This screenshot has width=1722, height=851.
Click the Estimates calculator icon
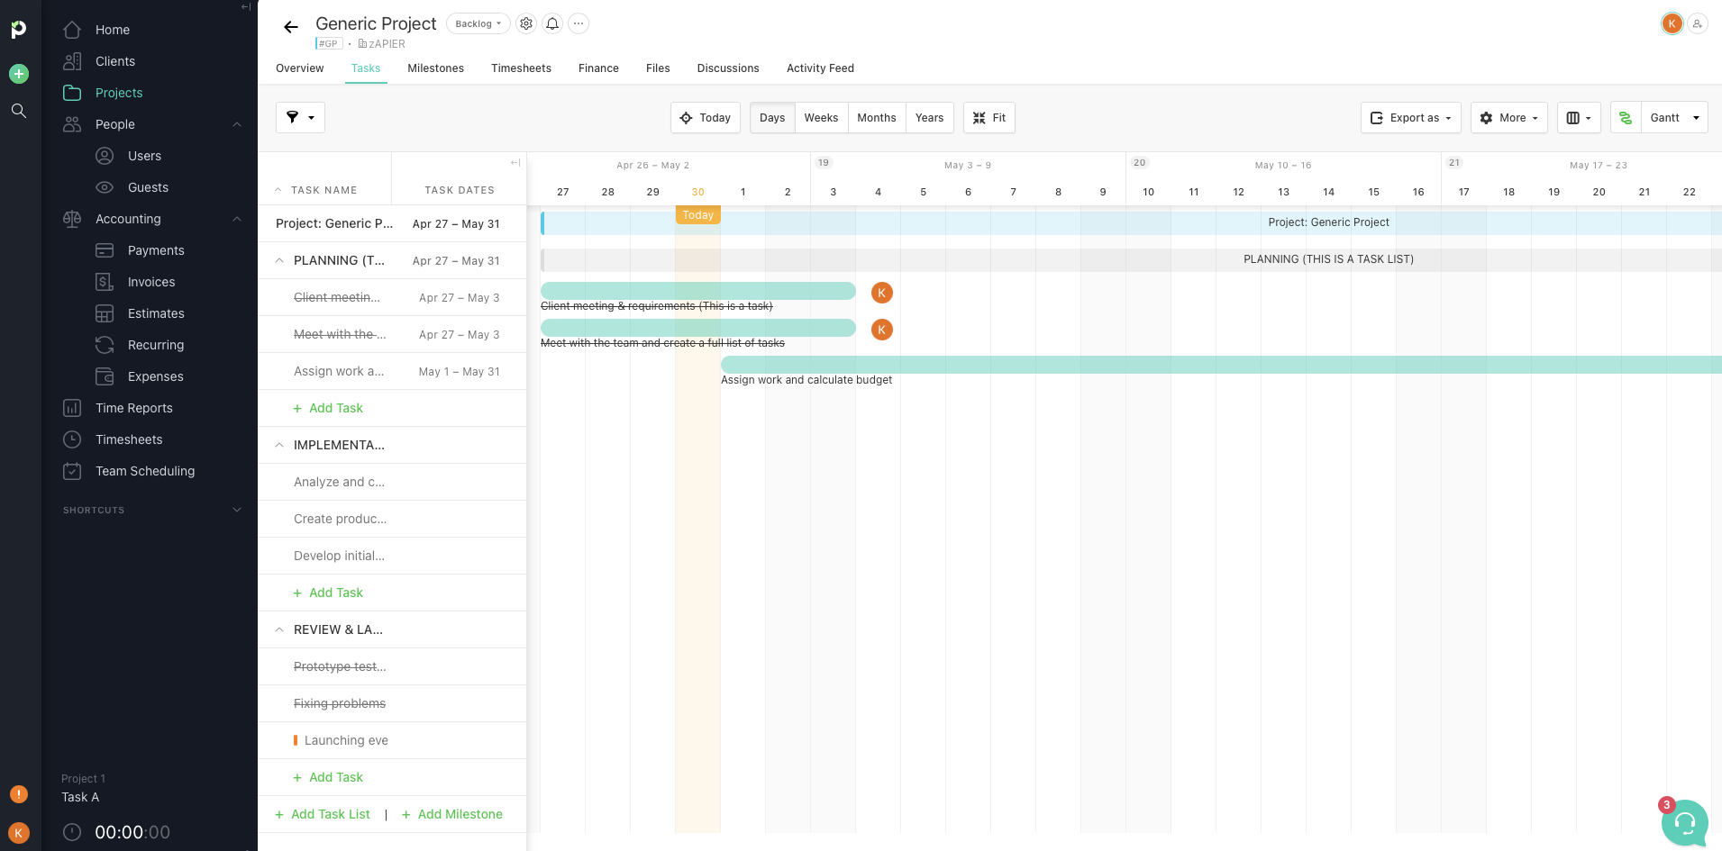[105, 313]
